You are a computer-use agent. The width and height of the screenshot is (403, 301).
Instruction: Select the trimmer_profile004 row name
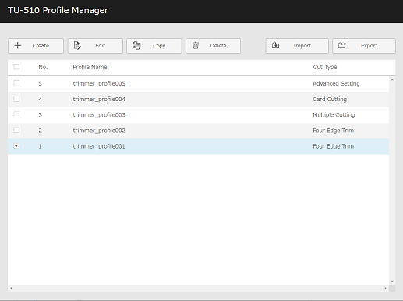(99, 100)
